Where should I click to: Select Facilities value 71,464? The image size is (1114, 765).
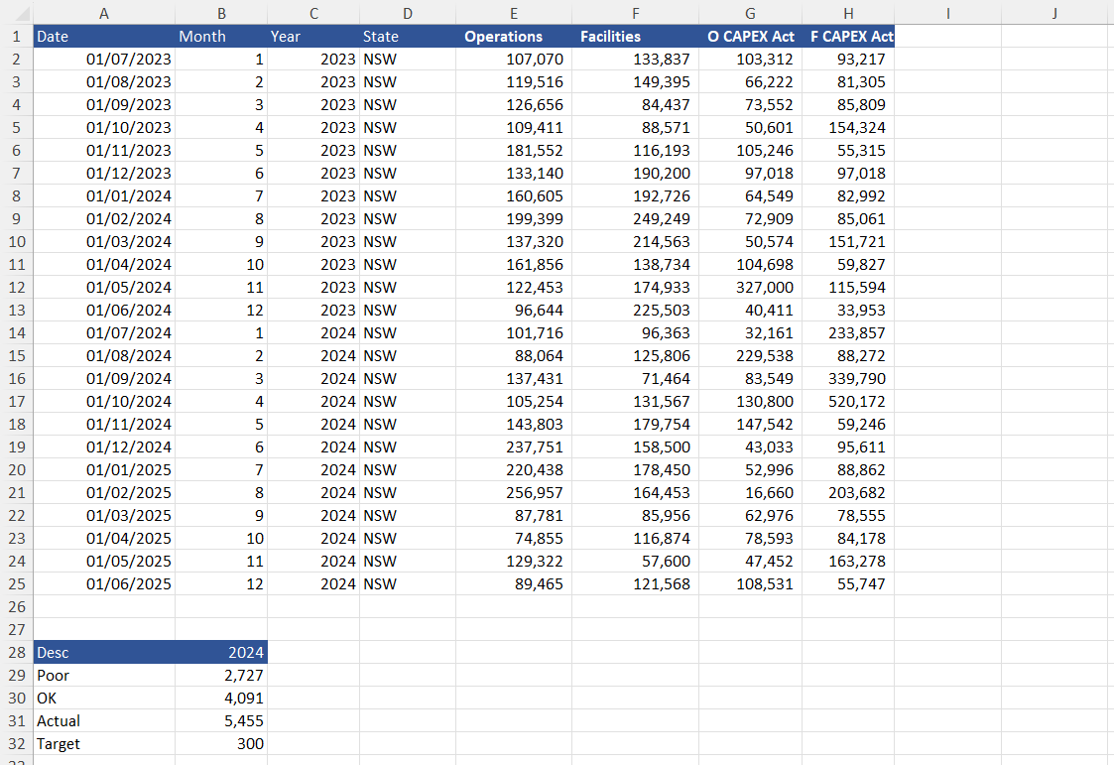[x=635, y=379]
